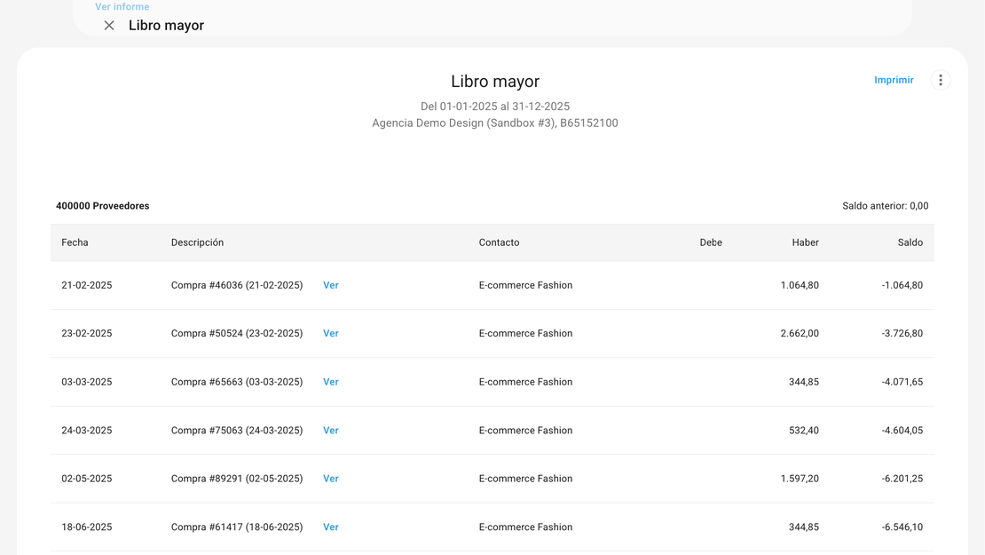This screenshot has height=555, width=985.
Task: Select the Haber column header
Action: click(x=805, y=242)
